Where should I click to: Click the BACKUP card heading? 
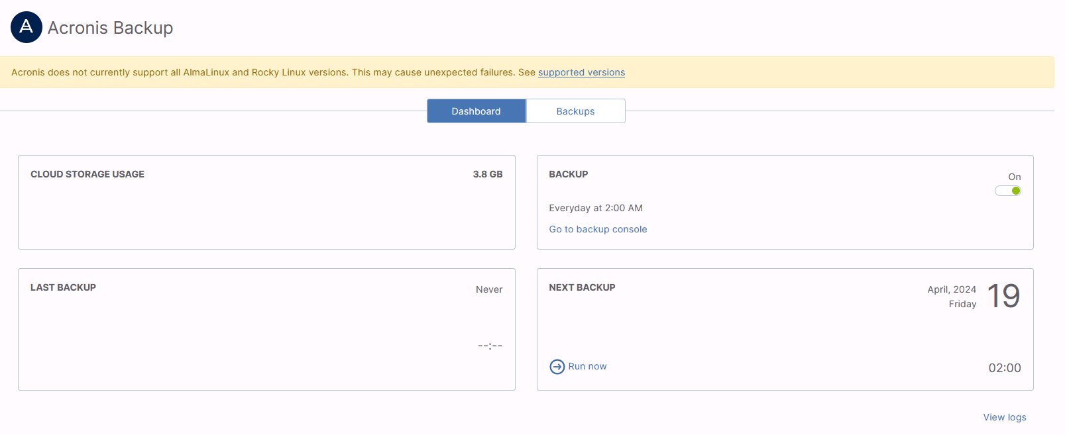click(x=569, y=174)
